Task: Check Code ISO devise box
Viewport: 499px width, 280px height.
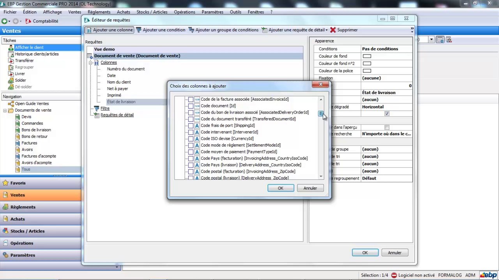Action: click(x=191, y=139)
